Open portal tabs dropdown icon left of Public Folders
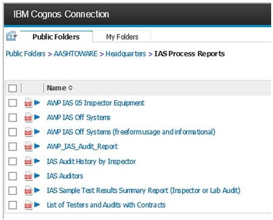The width and height of the screenshot is (273, 220). click(x=12, y=36)
